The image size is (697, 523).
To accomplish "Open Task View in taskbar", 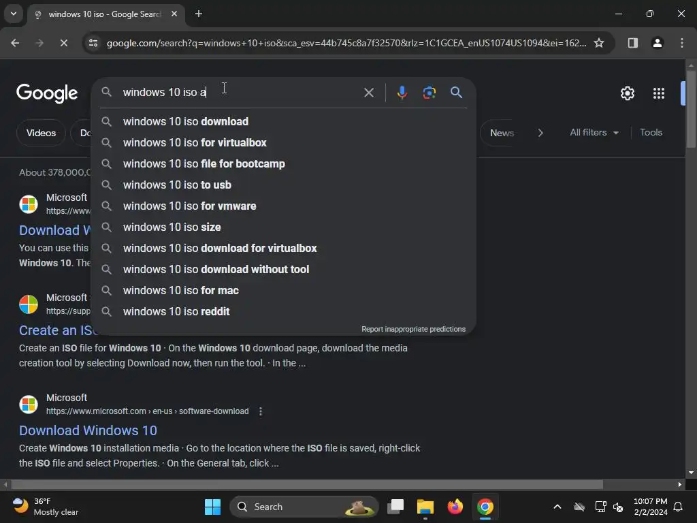I will [395, 507].
